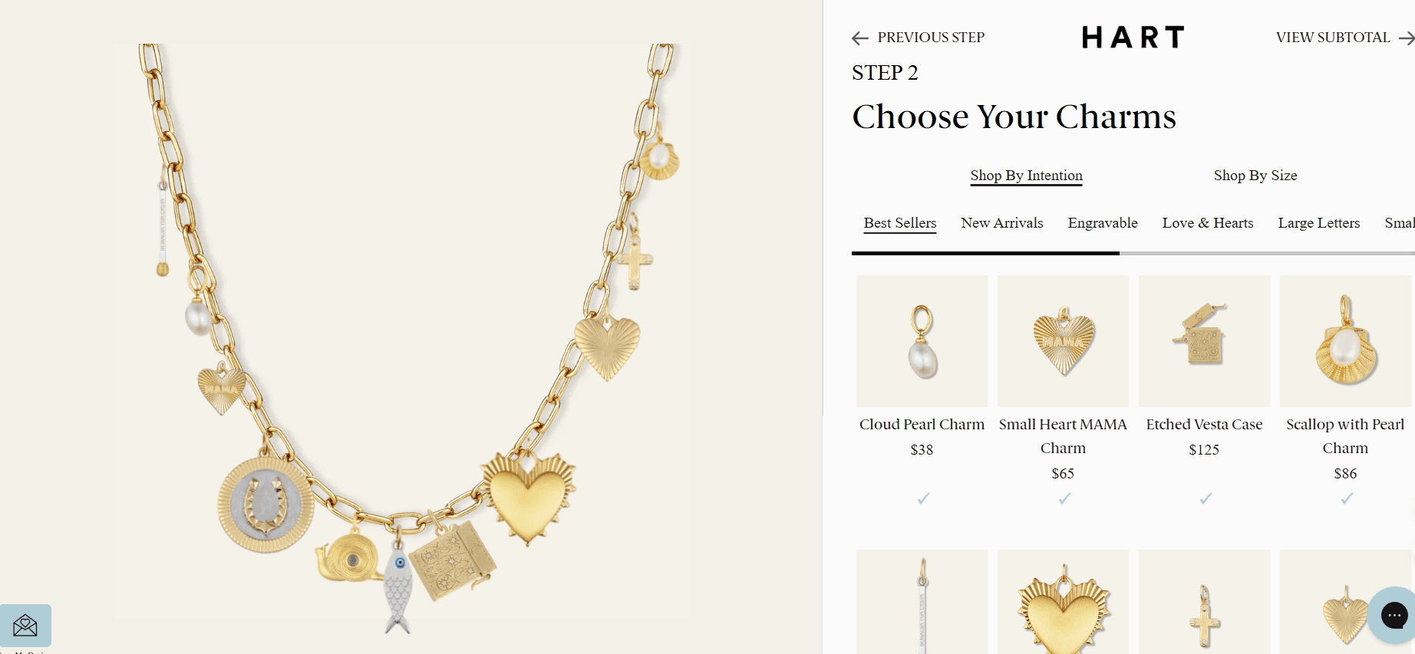Select the Small Heart MAMA Charm thumbnail

(x=1063, y=340)
